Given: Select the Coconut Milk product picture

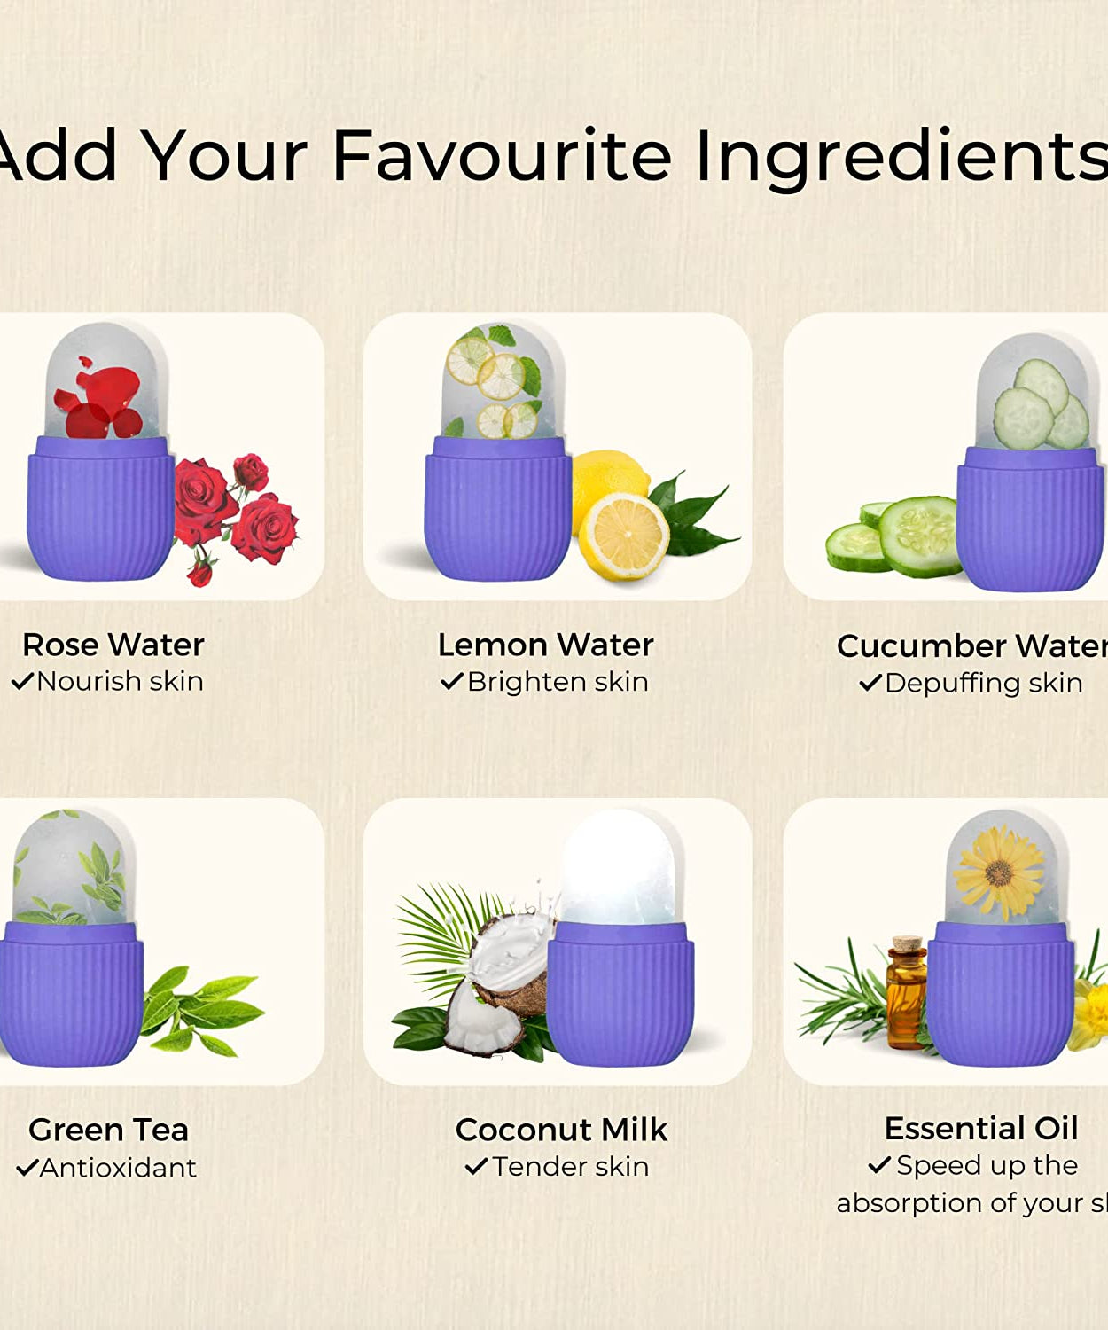Looking at the screenshot, I should (558, 942).
